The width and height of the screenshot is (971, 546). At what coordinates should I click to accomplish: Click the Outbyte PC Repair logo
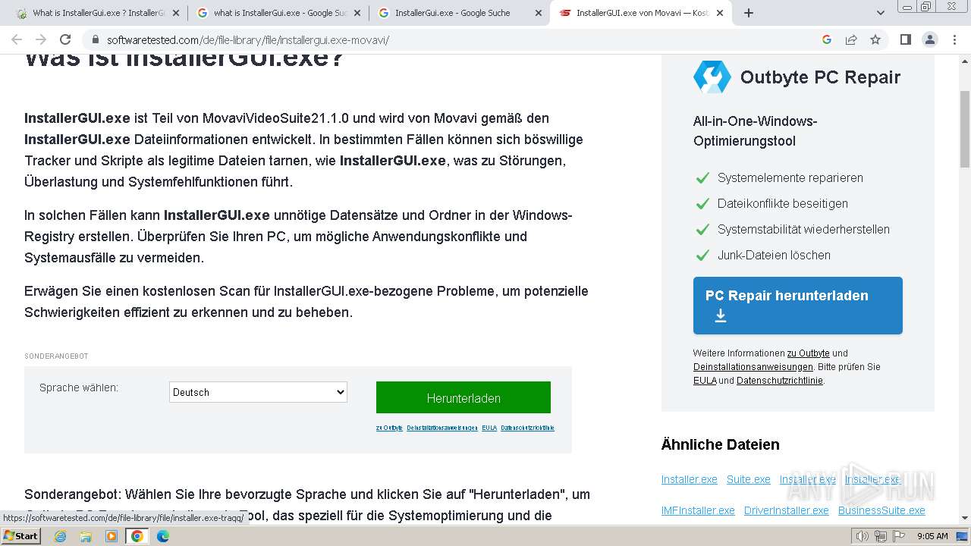click(712, 77)
